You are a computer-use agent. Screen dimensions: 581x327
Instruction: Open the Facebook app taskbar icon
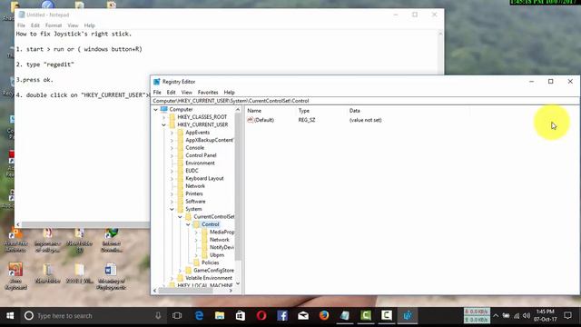point(282,315)
